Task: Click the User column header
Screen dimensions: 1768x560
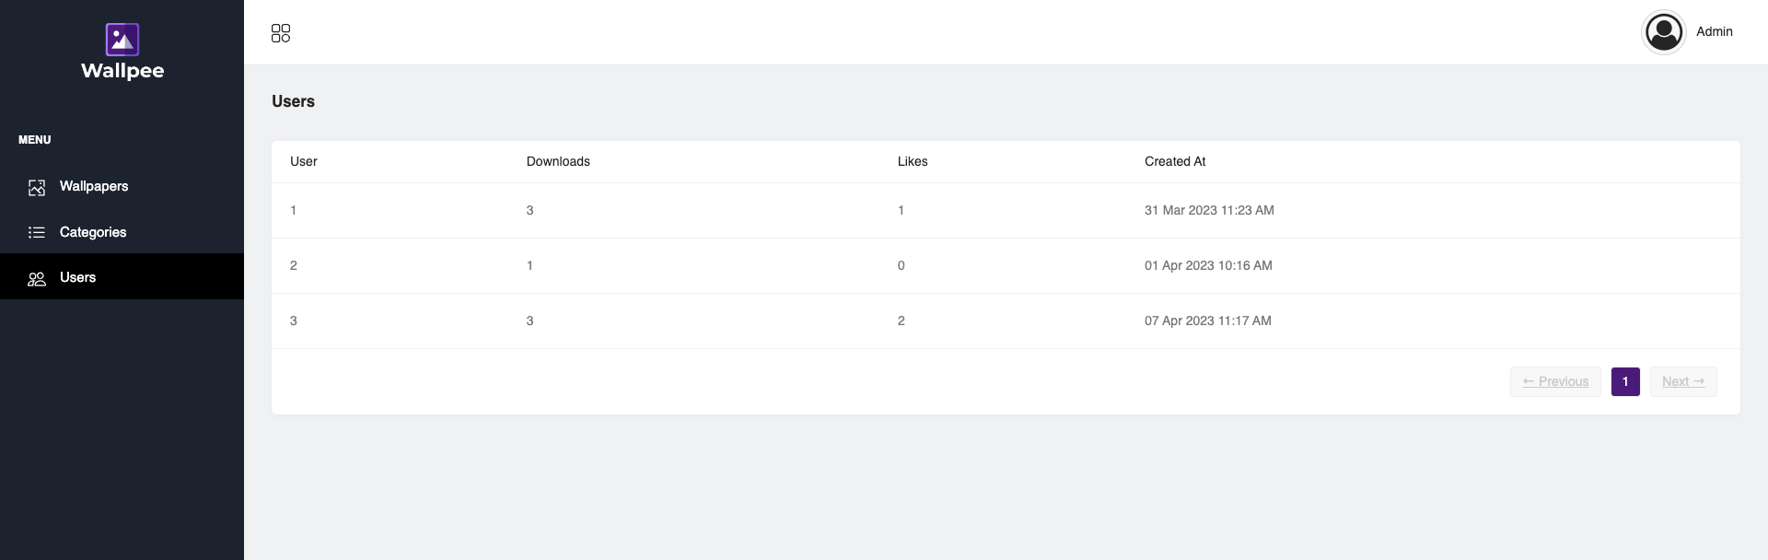Action: click(304, 161)
